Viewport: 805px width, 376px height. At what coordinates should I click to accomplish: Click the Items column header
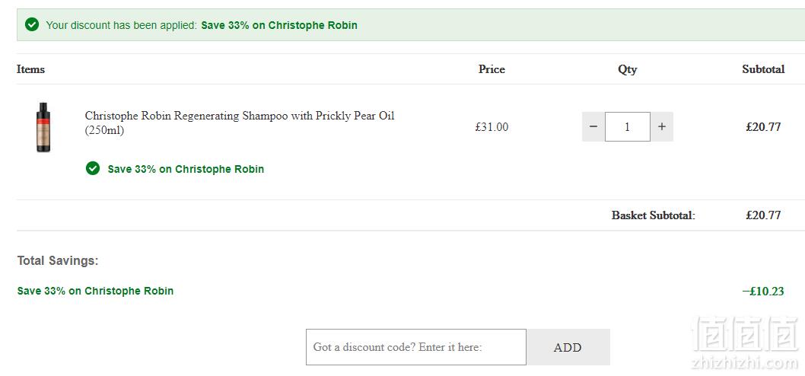coord(30,69)
